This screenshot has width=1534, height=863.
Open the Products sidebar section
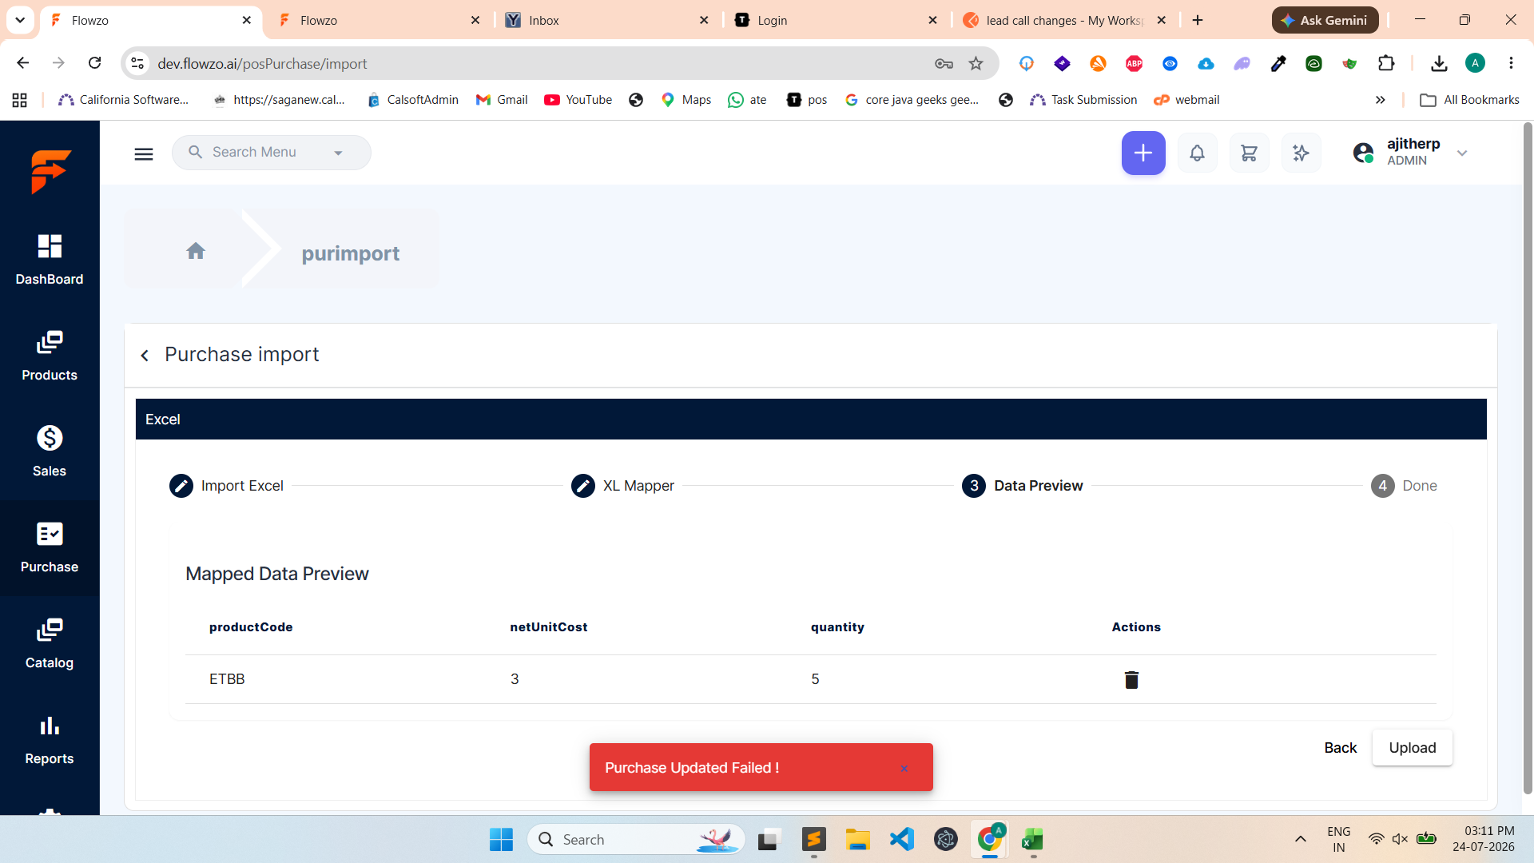(50, 356)
